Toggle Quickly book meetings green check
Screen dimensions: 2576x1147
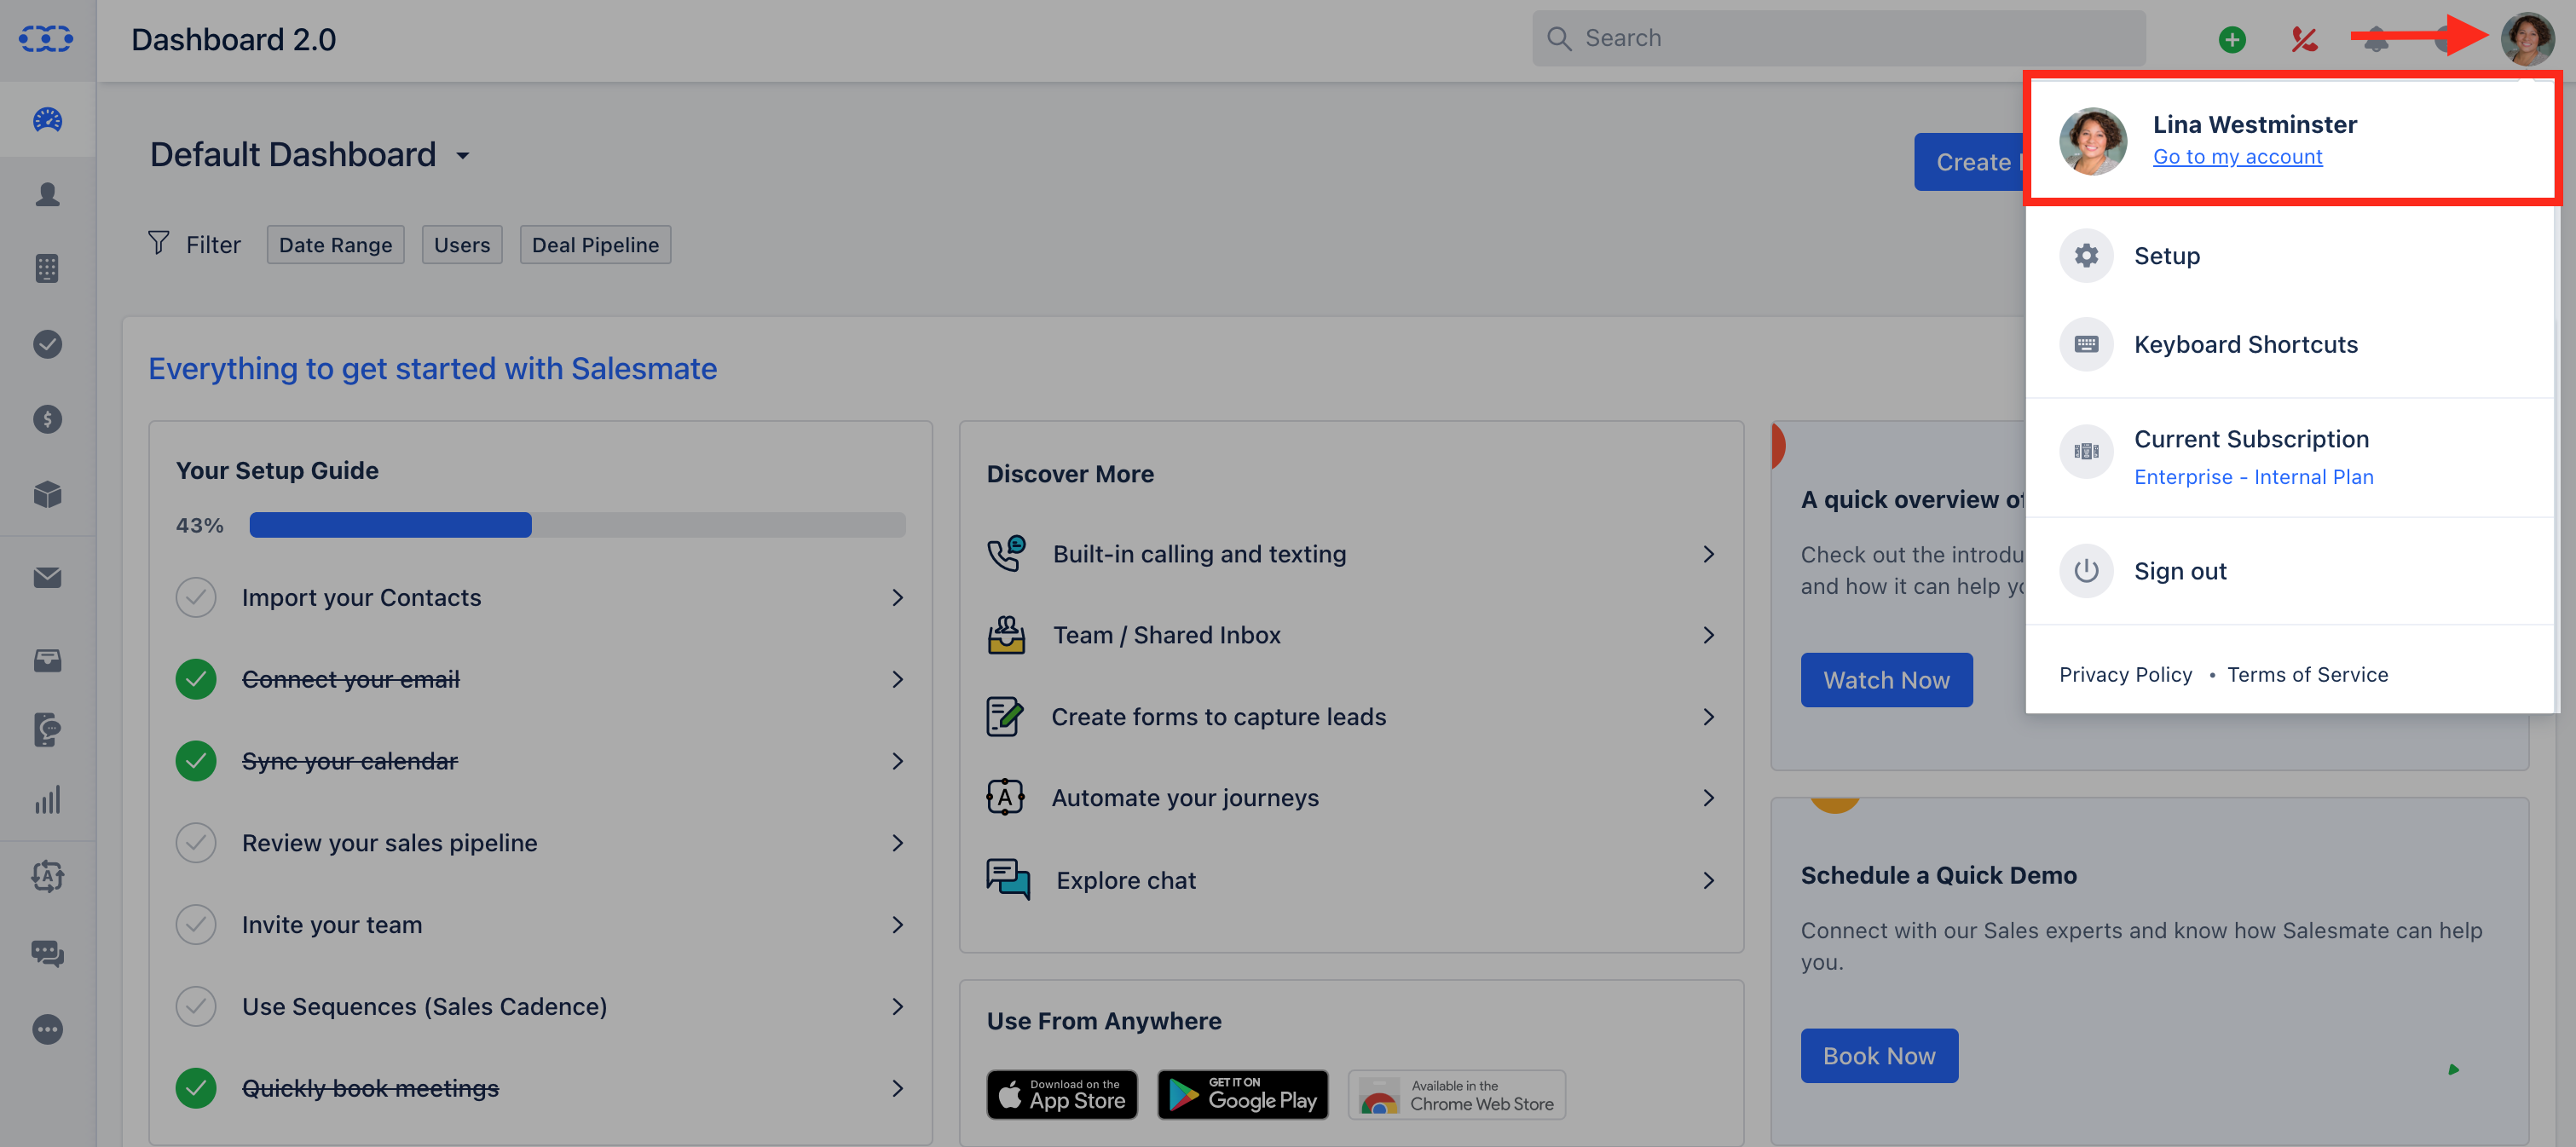[196, 1088]
